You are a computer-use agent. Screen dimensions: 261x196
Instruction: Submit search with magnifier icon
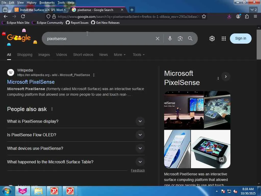point(190,39)
